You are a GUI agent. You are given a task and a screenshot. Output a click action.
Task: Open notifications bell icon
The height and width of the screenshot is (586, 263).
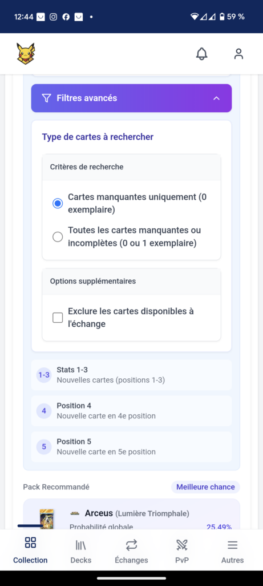[201, 54]
